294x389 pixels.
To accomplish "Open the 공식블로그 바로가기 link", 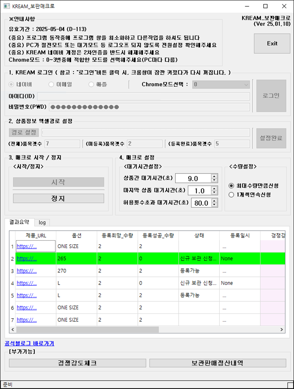I will coord(29,343).
